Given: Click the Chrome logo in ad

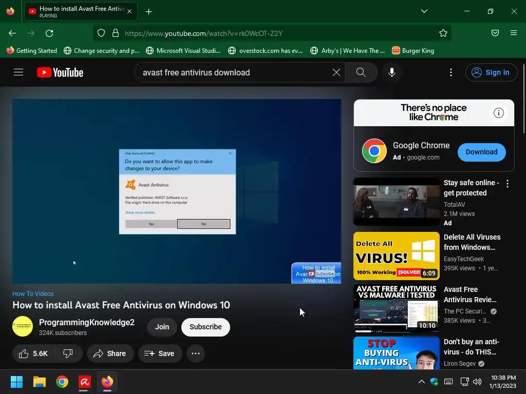Looking at the screenshot, I should click(x=374, y=151).
